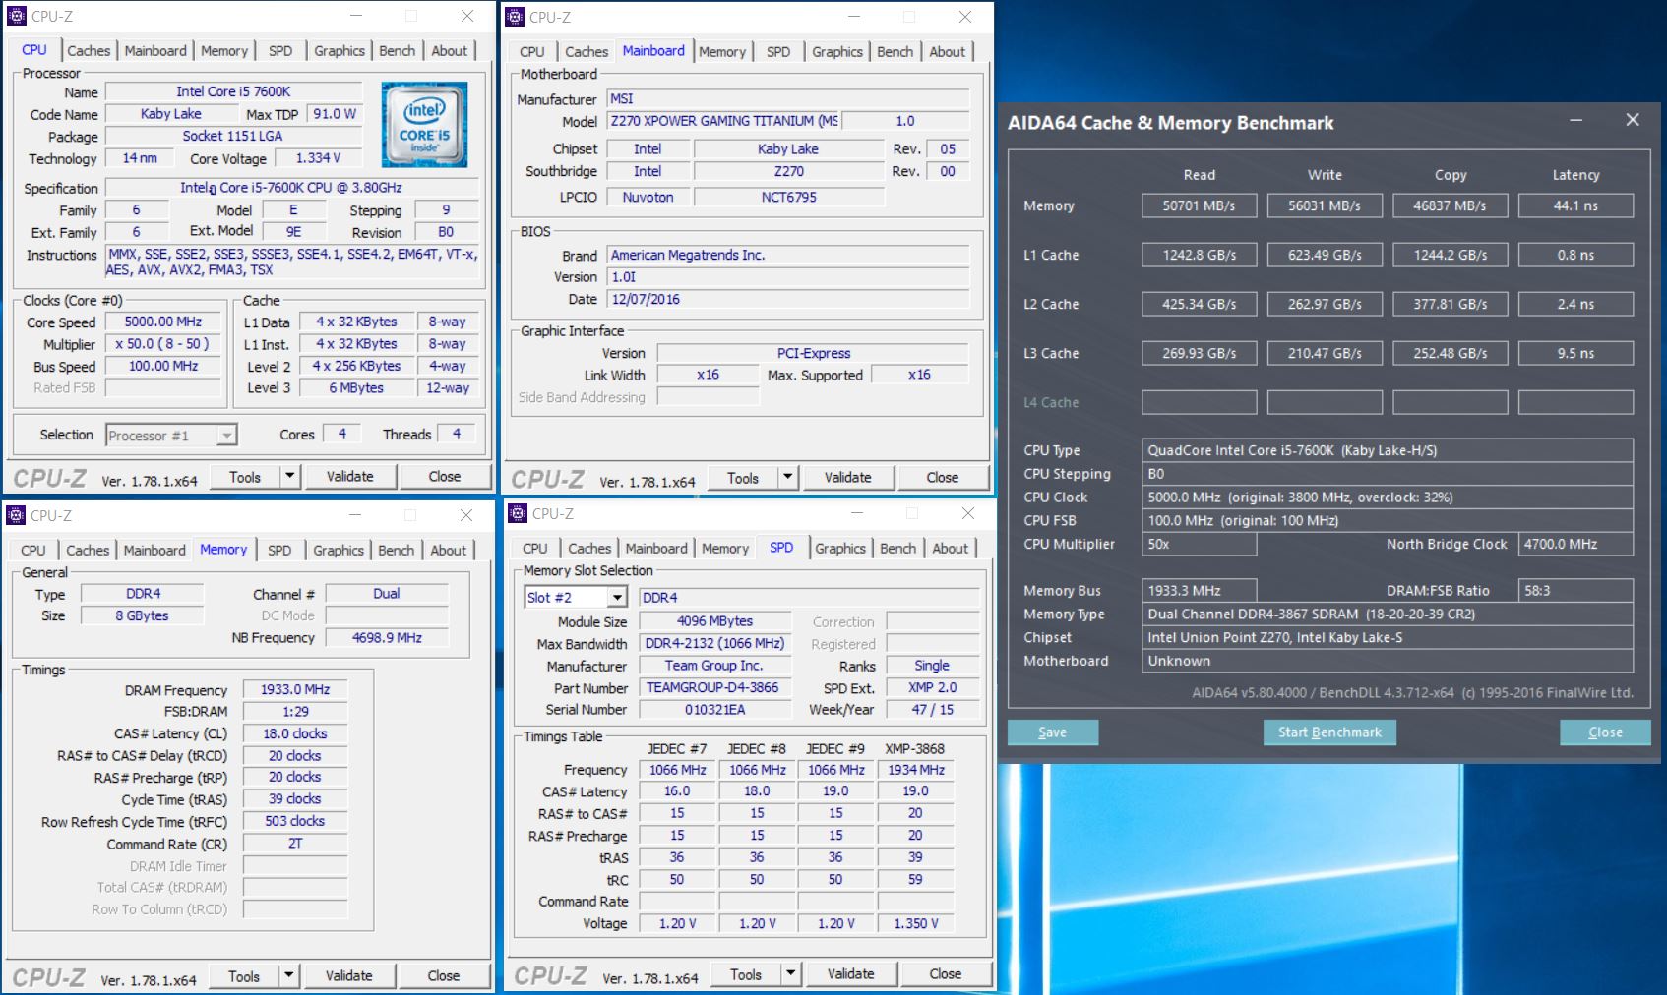Close the CPU-Z SPD window via X
Image resolution: width=1667 pixels, height=995 pixels.
(x=968, y=513)
